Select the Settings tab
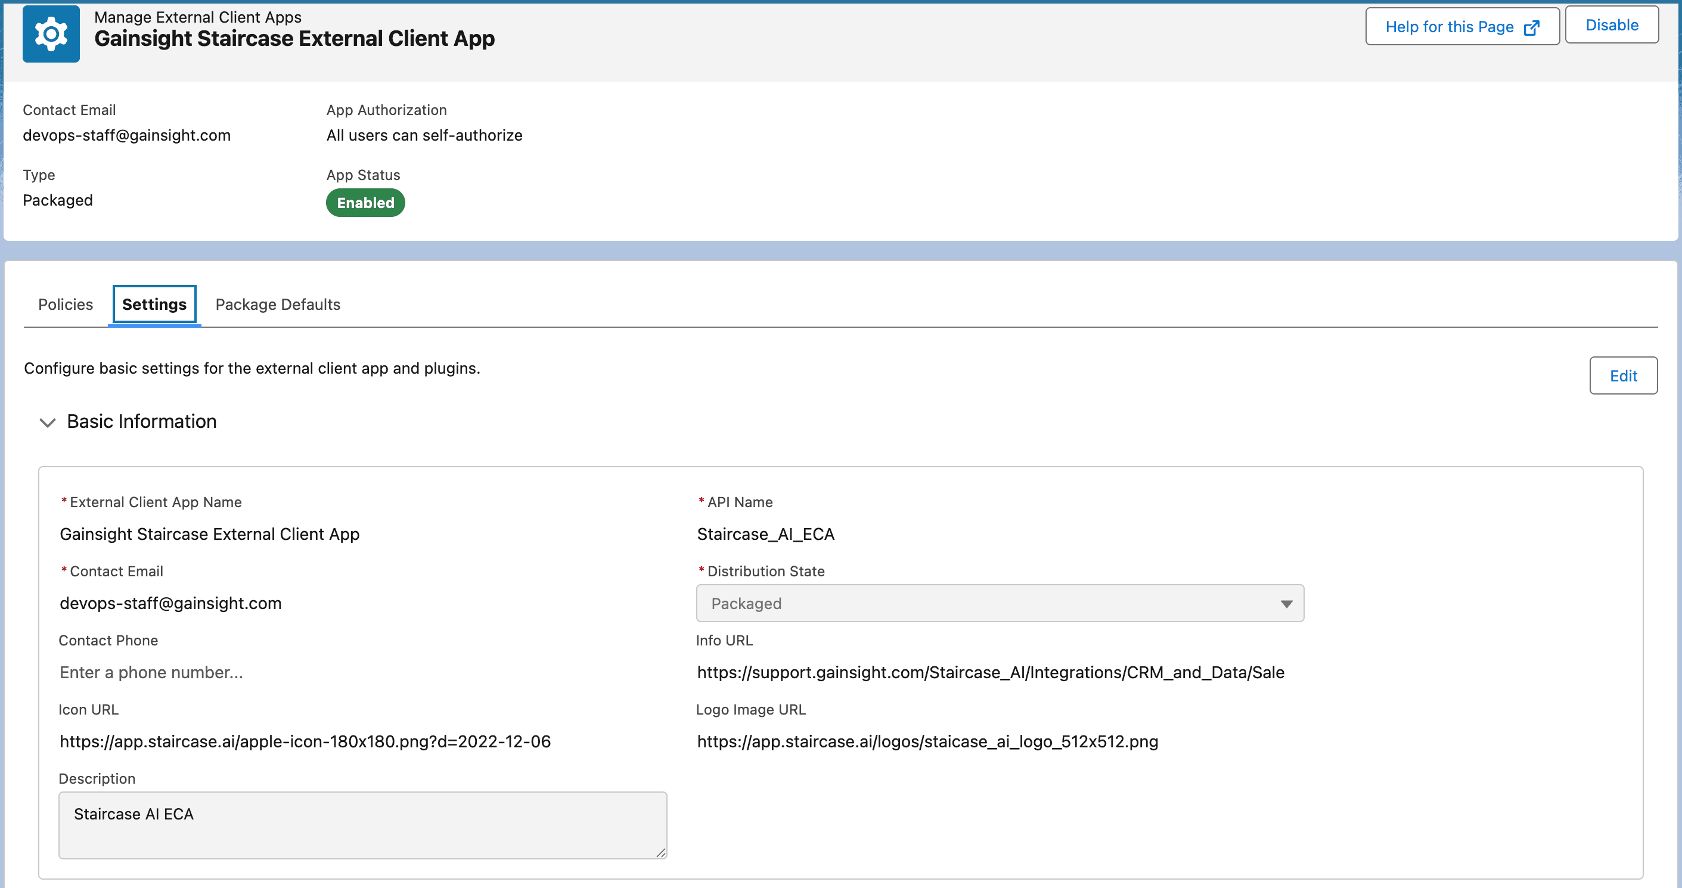1682x888 pixels. [154, 305]
